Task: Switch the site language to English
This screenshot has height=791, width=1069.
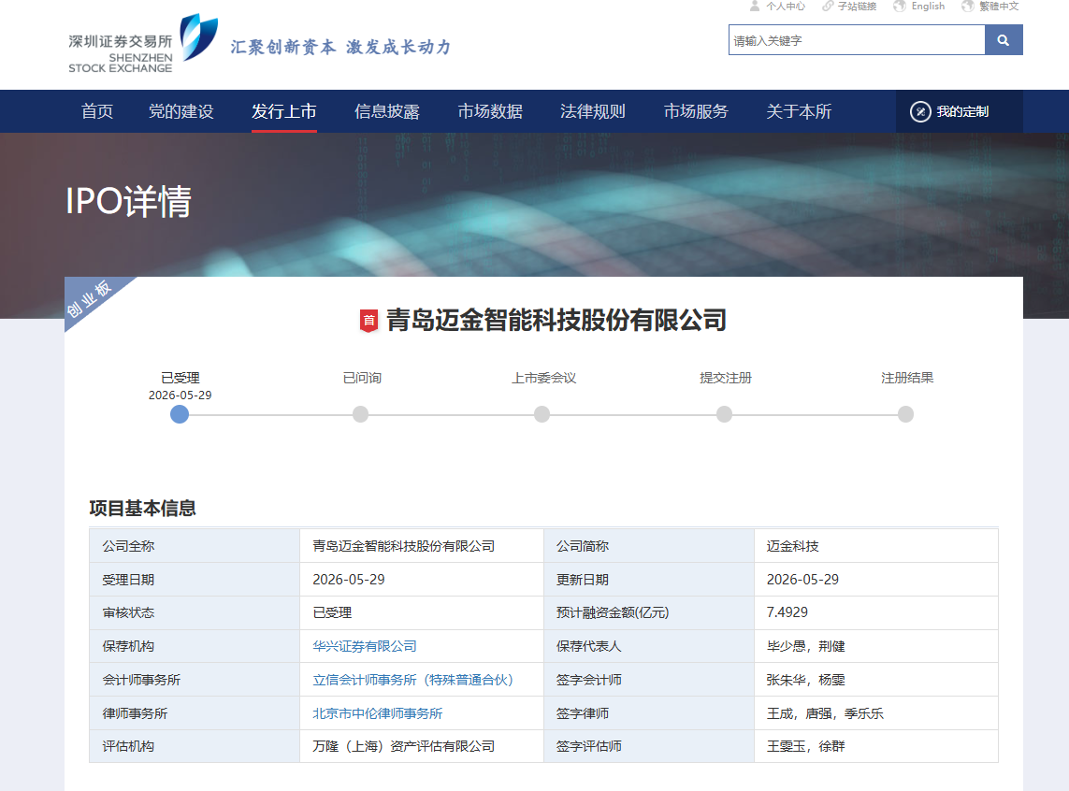Action: [928, 7]
